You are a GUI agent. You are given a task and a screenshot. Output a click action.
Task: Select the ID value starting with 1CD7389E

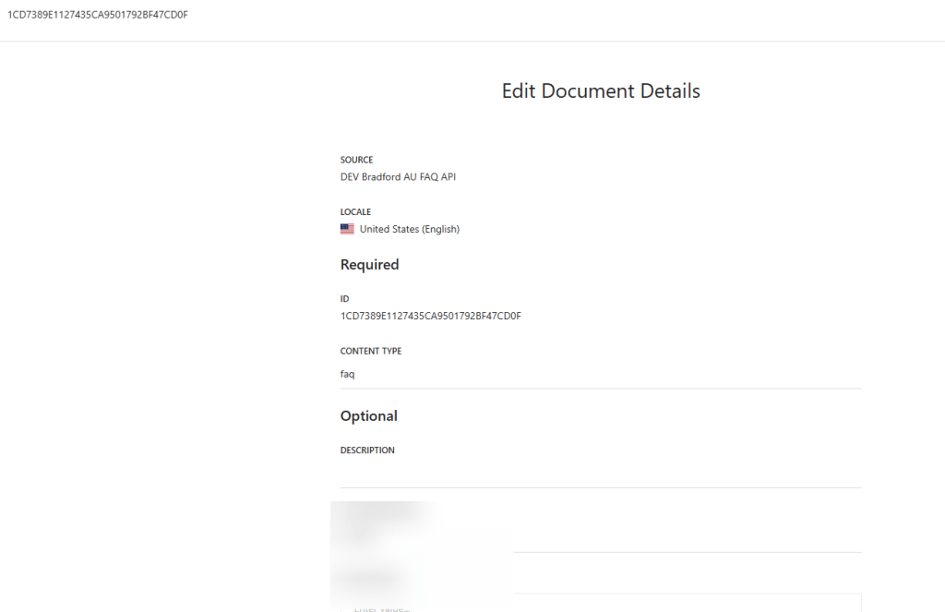pyautogui.click(x=430, y=316)
